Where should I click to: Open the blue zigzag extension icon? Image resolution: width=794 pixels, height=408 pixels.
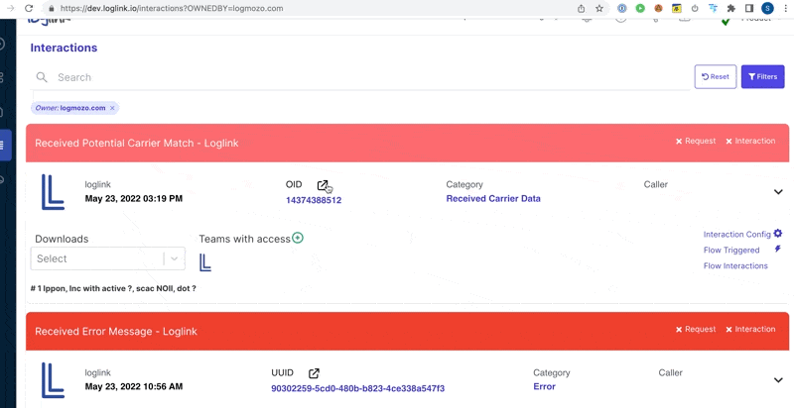[x=714, y=8]
